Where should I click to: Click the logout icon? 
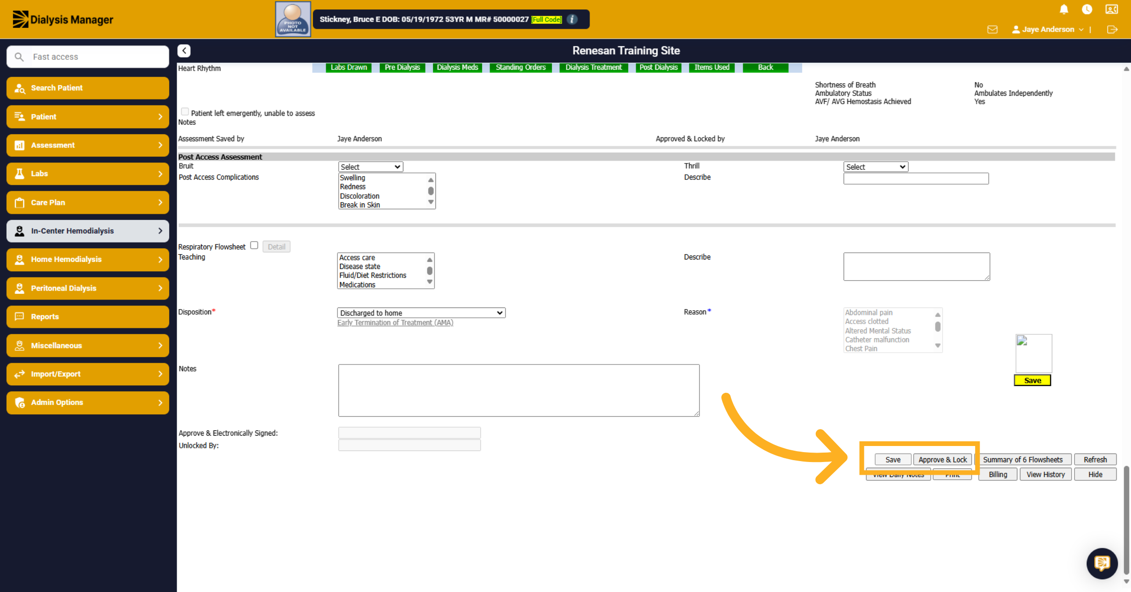pyautogui.click(x=1112, y=29)
